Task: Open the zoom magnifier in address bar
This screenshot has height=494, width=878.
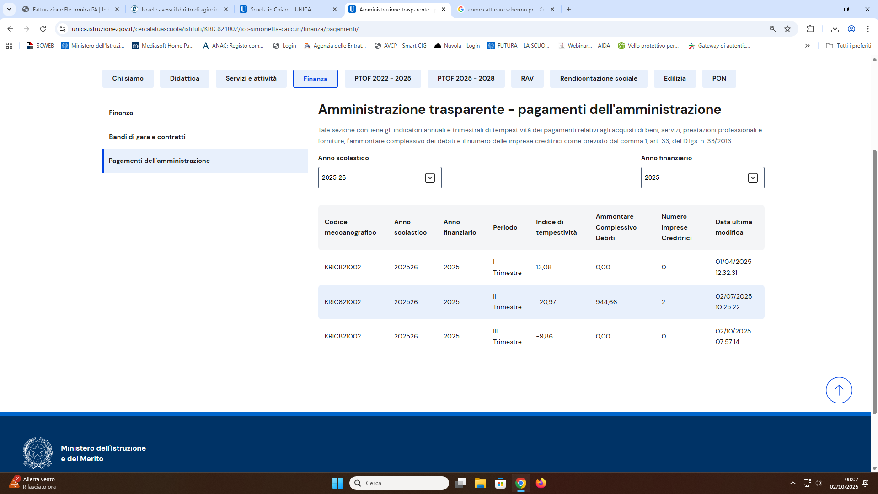Action: (772, 29)
